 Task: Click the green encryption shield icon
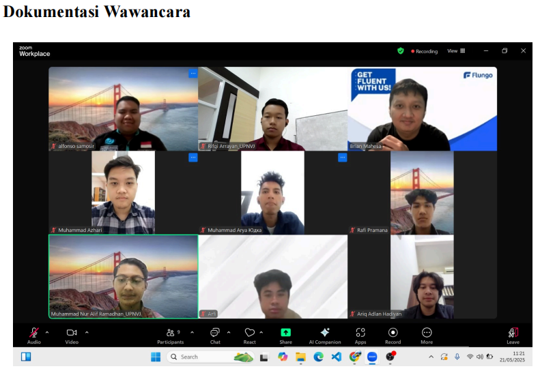click(x=401, y=51)
